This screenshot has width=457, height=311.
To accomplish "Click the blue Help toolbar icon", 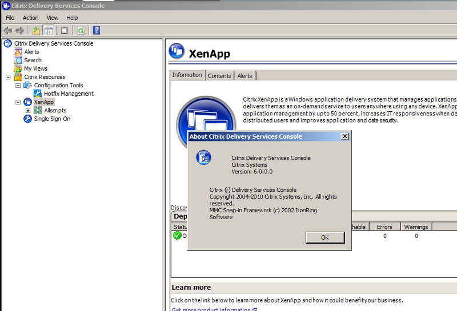I will coord(97,30).
